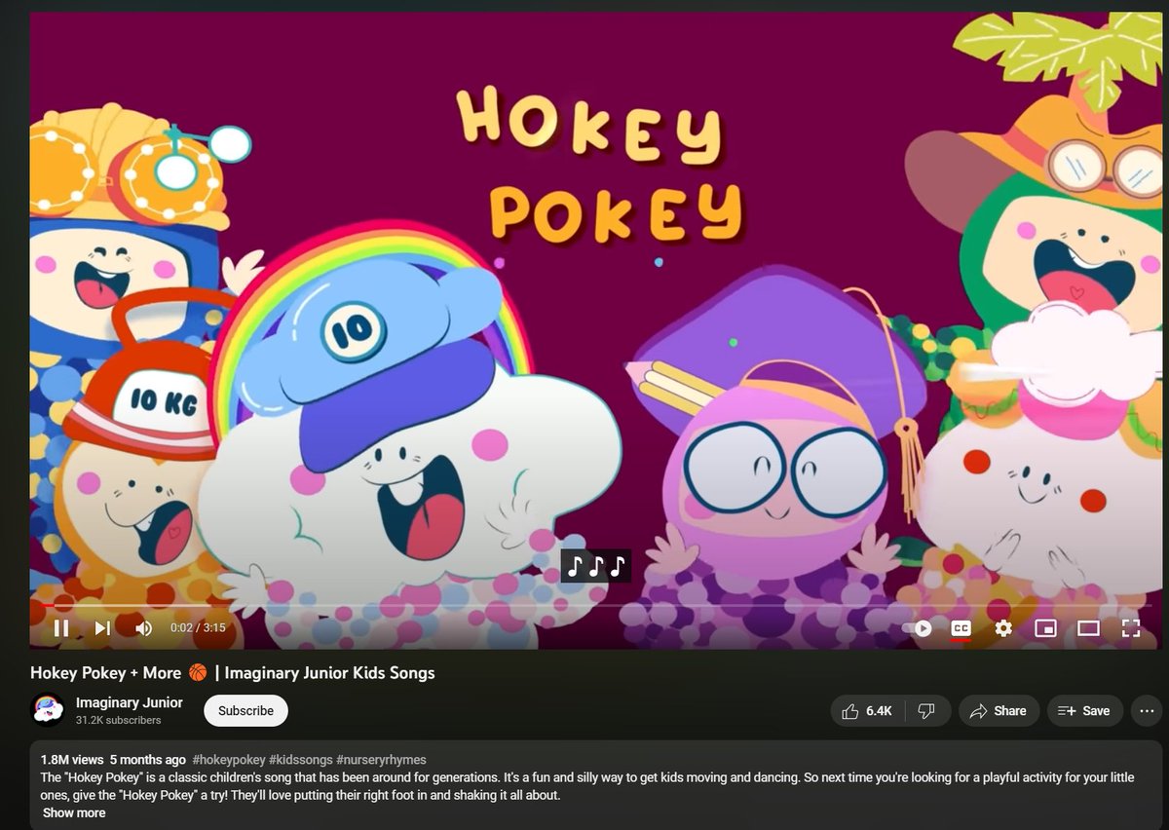Open video settings gear
Viewport: 1169px width, 830px height.
[1003, 628]
